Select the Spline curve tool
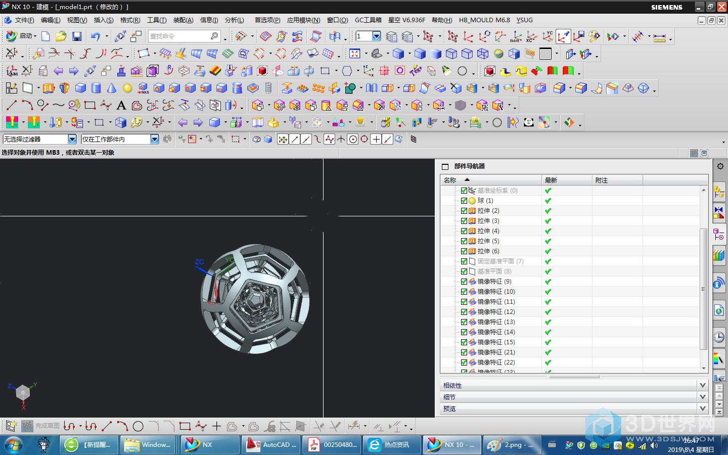The height and width of the screenshot is (455, 728). [x=59, y=105]
